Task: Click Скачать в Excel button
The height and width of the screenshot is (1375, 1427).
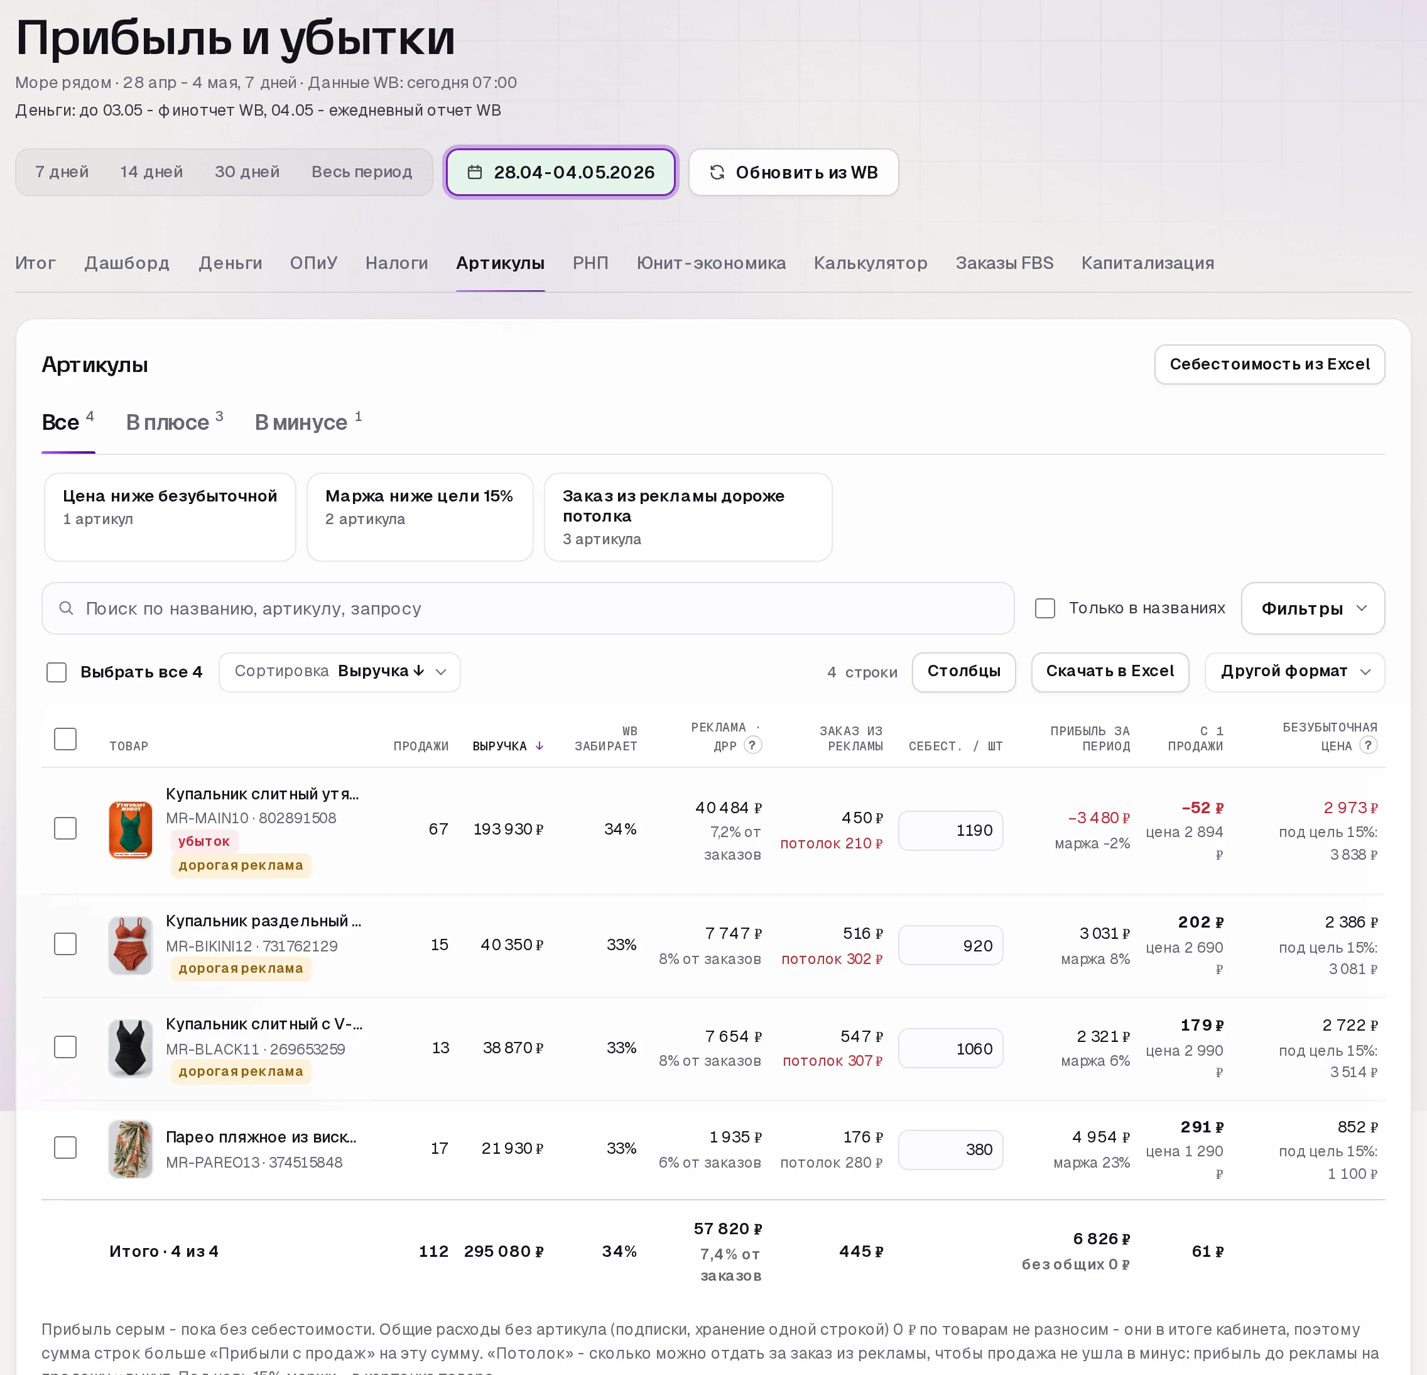Action: [x=1110, y=672]
